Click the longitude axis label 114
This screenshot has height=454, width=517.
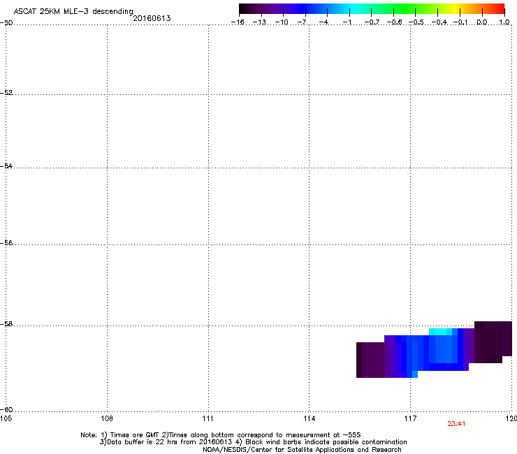click(x=310, y=418)
